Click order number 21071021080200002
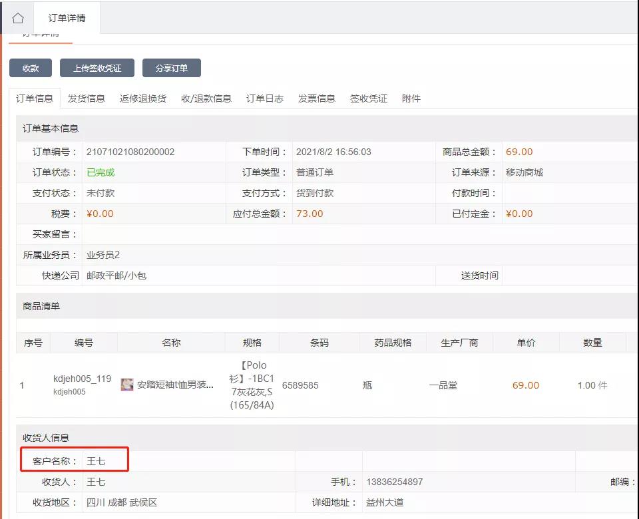The height and width of the screenshot is (519, 639). tap(130, 152)
